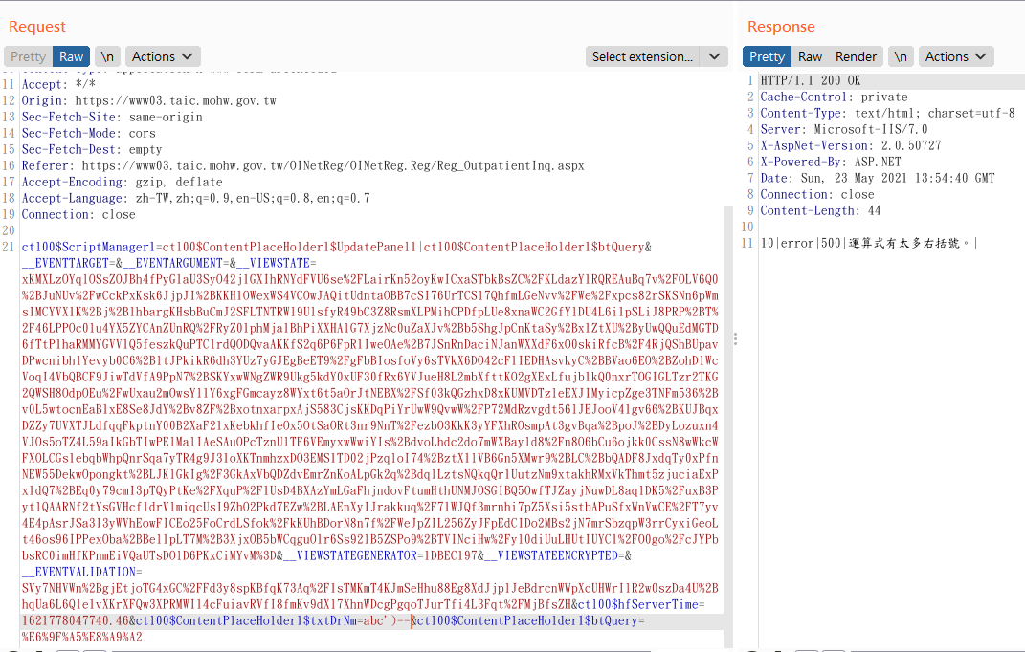Click the Referer header line in request

click(302, 166)
